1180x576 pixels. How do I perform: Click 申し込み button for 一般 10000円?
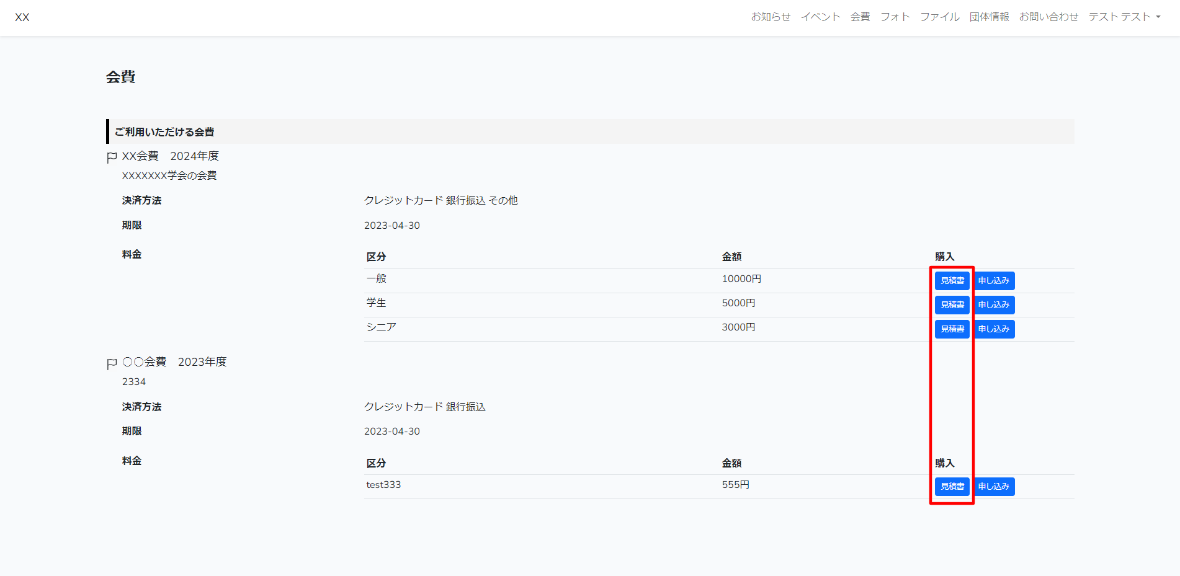pyautogui.click(x=994, y=281)
